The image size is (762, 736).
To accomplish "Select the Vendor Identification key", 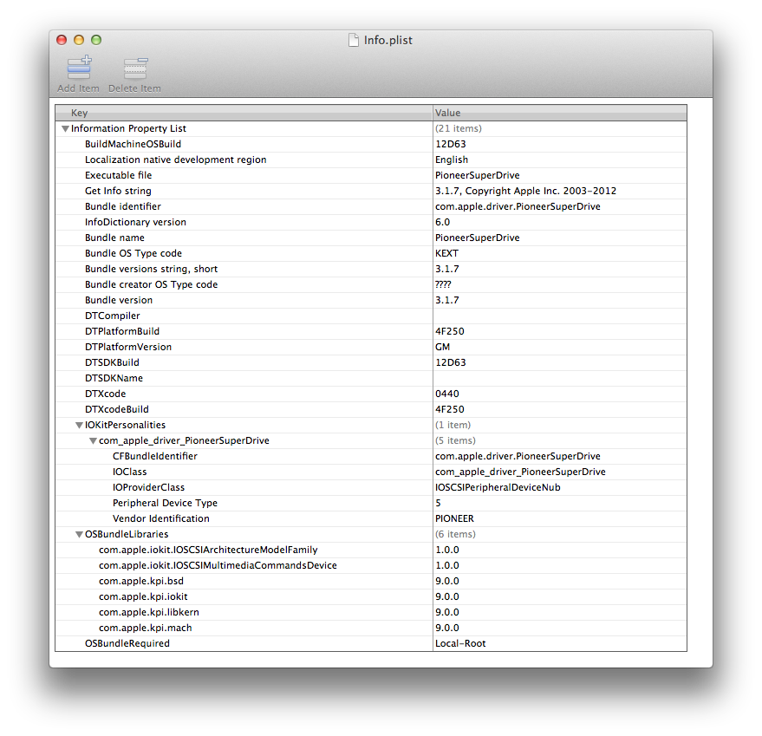I will pos(161,518).
